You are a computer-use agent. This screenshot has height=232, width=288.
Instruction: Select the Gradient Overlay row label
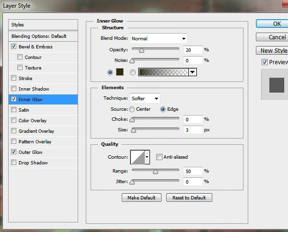(x=36, y=131)
